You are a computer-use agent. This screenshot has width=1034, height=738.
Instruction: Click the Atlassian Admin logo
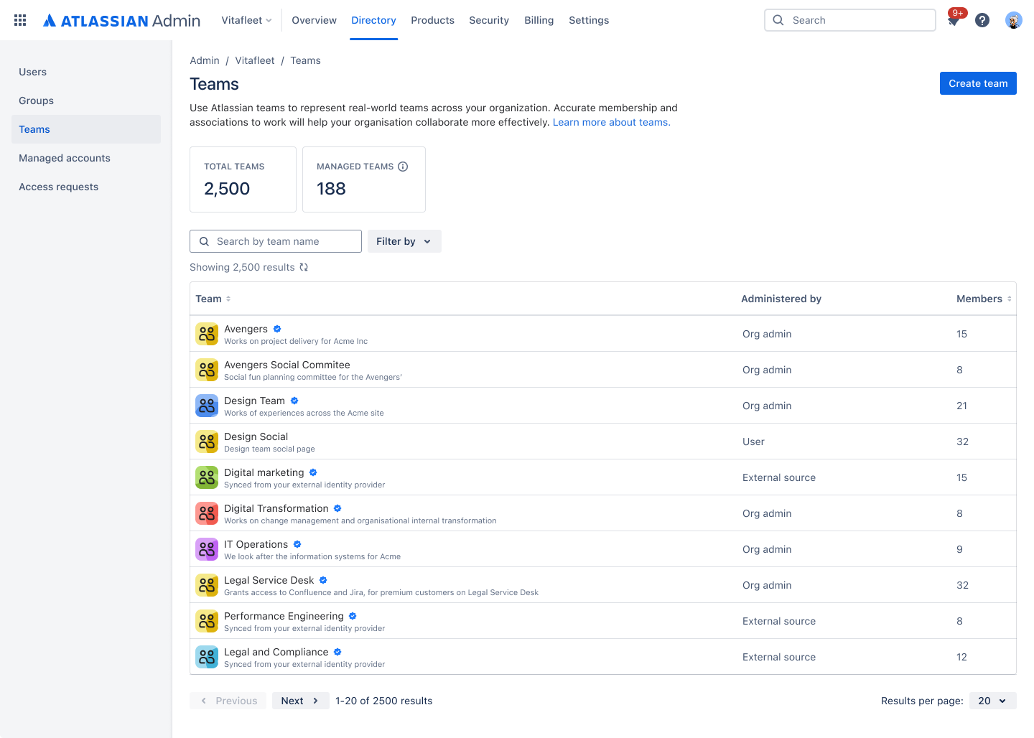point(121,19)
